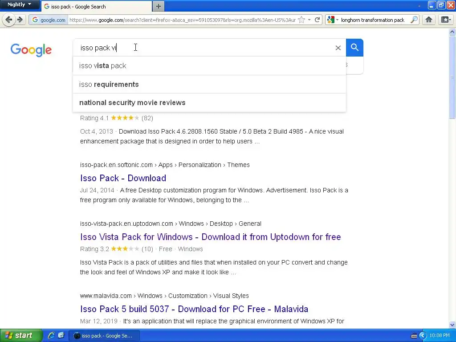The image size is (456, 342).
Task: Open Isso Vista Pack Uptodown result
Action: coord(210,237)
